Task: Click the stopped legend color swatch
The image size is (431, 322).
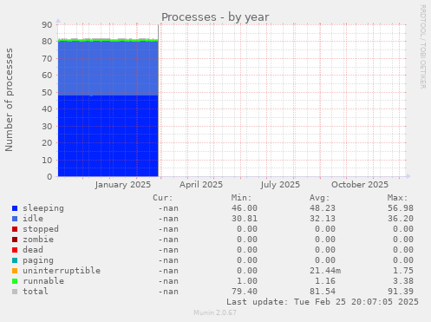Action: click(15, 229)
